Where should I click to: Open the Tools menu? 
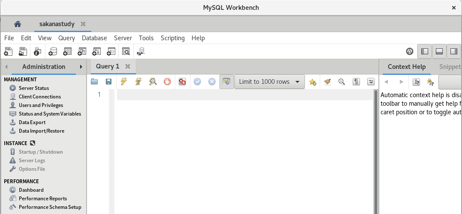click(x=146, y=38)
